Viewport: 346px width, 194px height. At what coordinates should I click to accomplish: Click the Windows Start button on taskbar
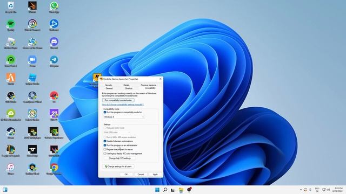(x=157, y=190)
